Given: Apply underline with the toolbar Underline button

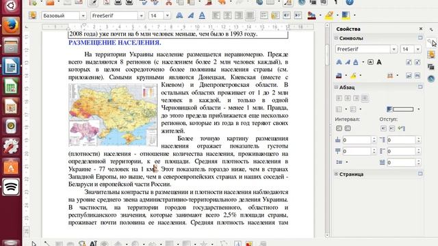Looking at the screenshot, I should [202, 15].
